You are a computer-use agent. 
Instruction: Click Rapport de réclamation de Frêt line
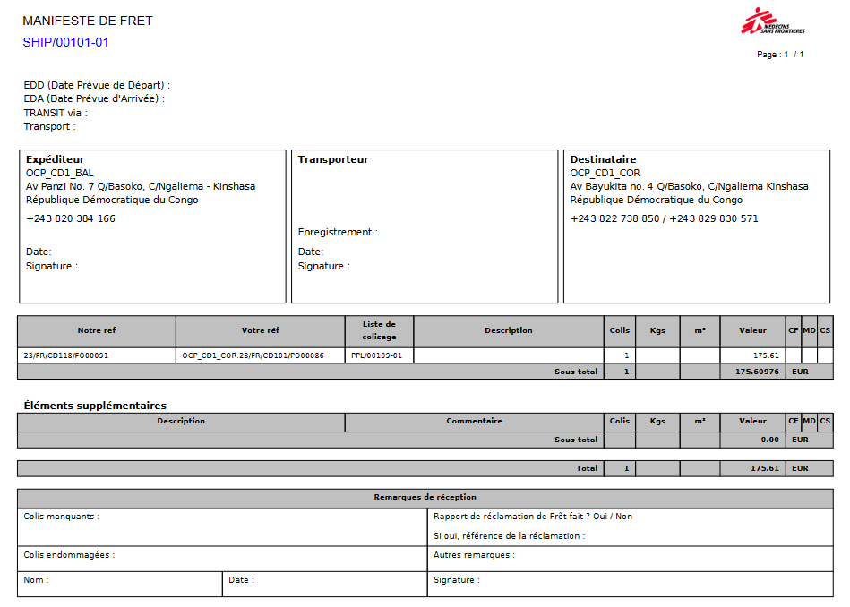coord(532,517)
